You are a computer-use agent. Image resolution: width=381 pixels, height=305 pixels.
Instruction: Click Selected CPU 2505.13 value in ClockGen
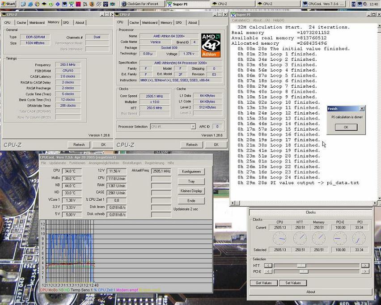click(280, 250)
